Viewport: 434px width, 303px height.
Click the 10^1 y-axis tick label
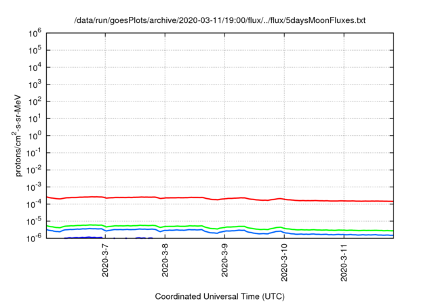click(35, 119)
